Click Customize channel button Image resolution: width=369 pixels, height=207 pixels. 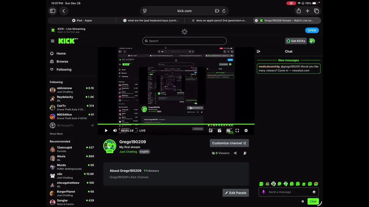229,143
